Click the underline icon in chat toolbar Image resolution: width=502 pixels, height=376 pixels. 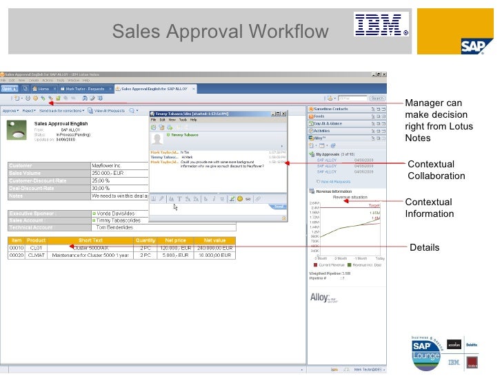click(222, 199)
